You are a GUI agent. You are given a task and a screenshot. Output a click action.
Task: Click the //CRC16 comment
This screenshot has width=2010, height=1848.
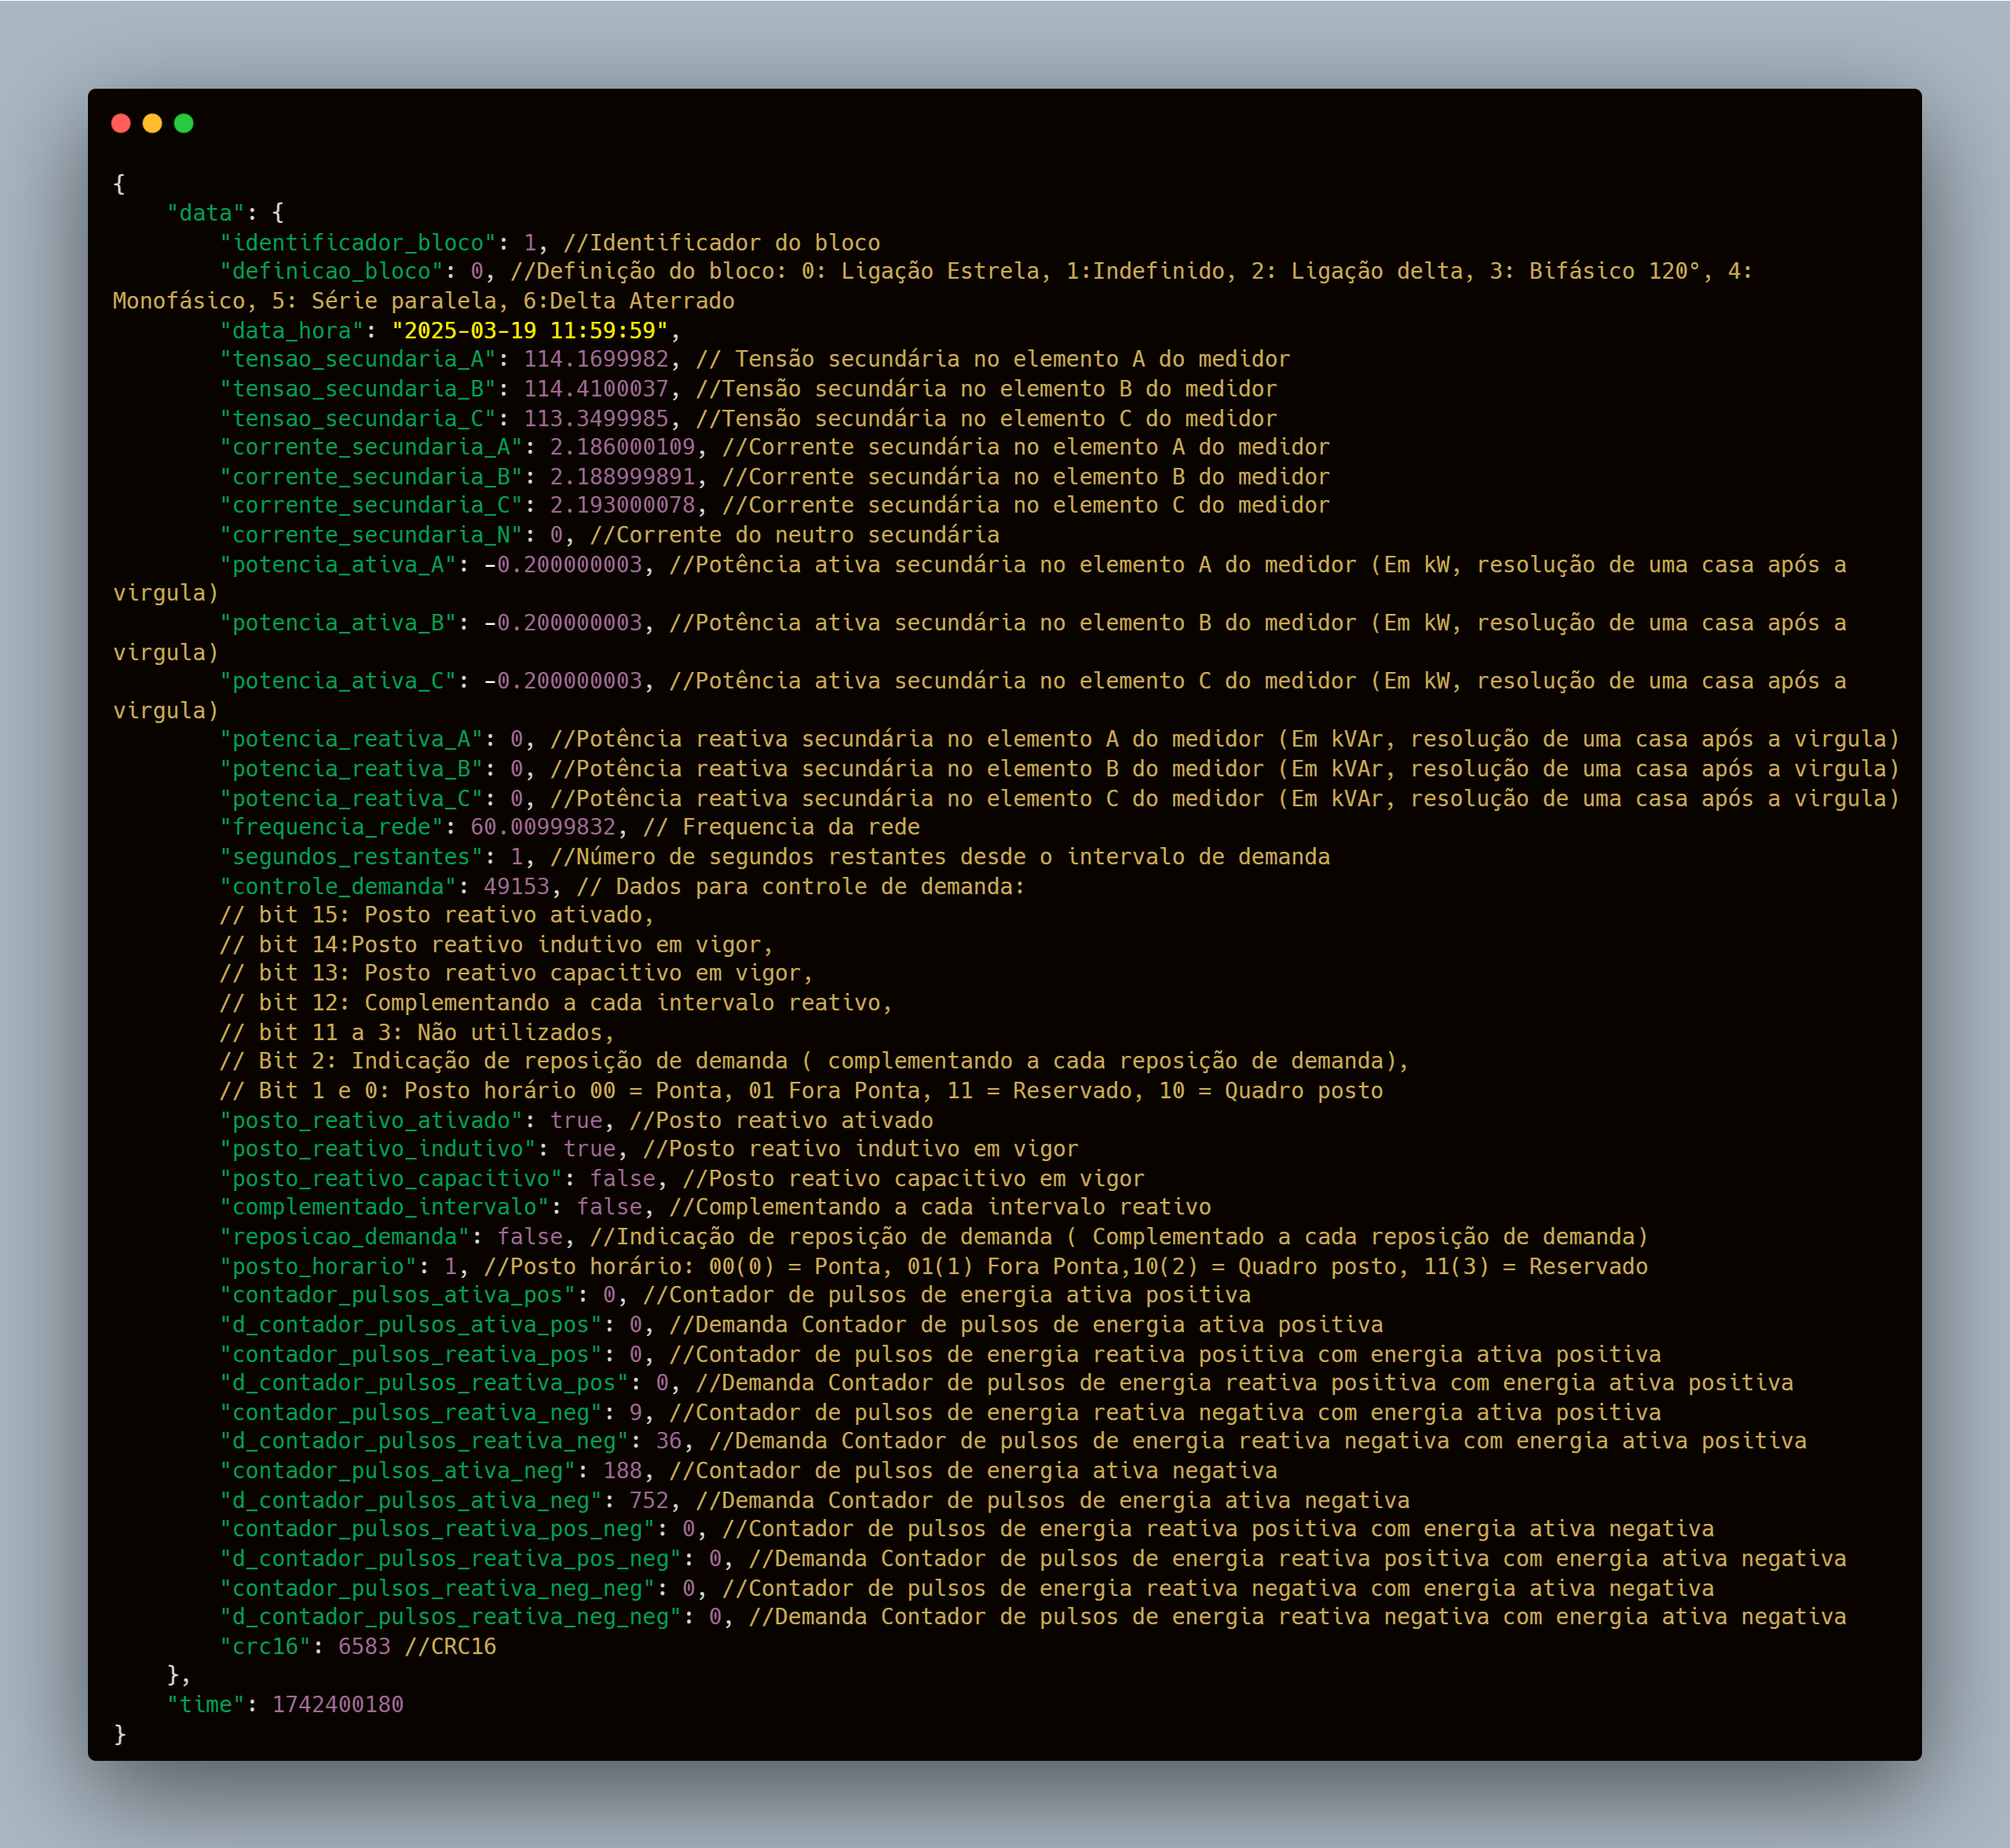(450, 1647)
